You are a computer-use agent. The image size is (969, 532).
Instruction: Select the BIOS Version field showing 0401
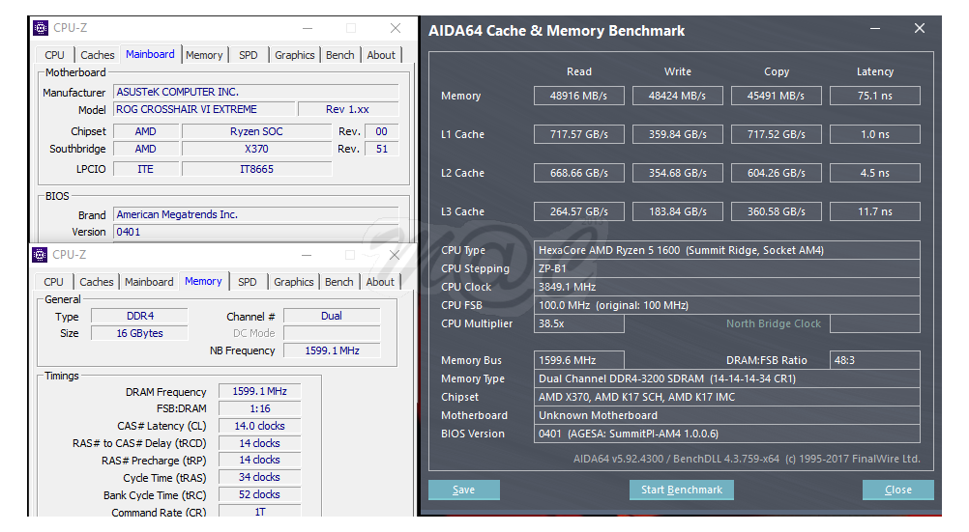click(727, 434)
